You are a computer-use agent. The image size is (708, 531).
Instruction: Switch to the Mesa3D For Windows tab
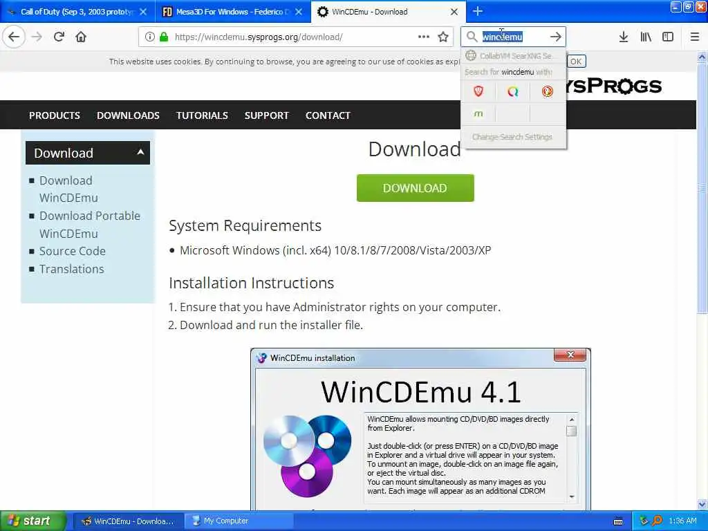click(232, 12)
